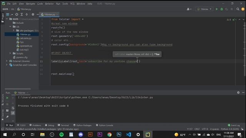Run the 1tkinter configuration with green play icon
The image size is (246, 138).
217,9
